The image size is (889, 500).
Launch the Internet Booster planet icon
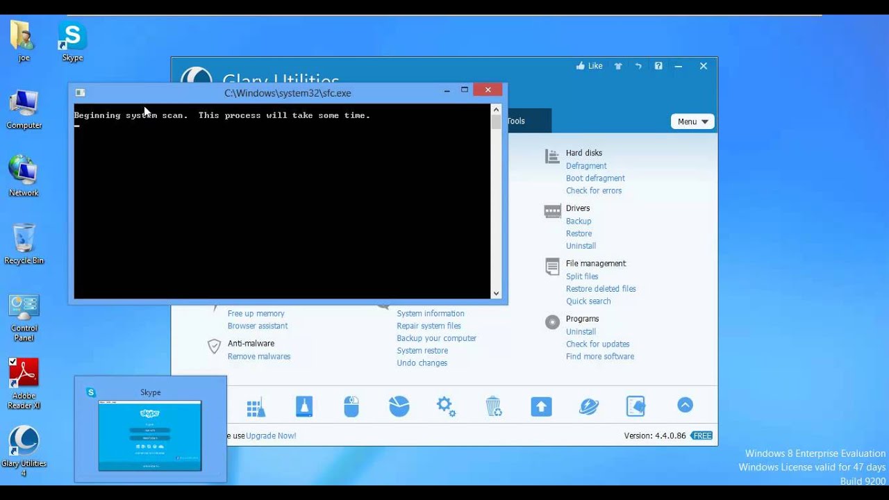coord(588,406)
